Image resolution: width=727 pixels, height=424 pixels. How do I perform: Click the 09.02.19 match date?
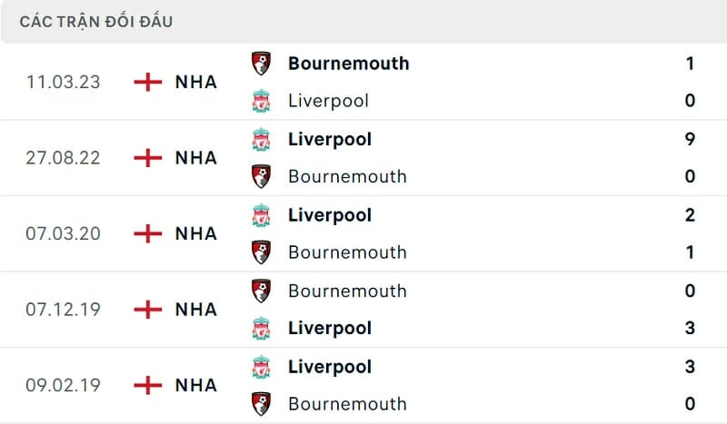pyautogui.click(x=63, y=385)
